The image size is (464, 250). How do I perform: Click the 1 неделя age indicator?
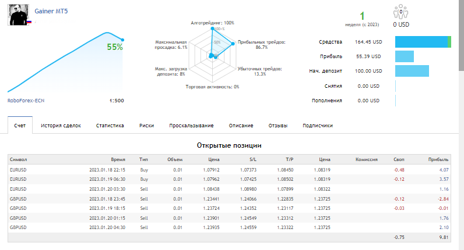tap(362, 19)
